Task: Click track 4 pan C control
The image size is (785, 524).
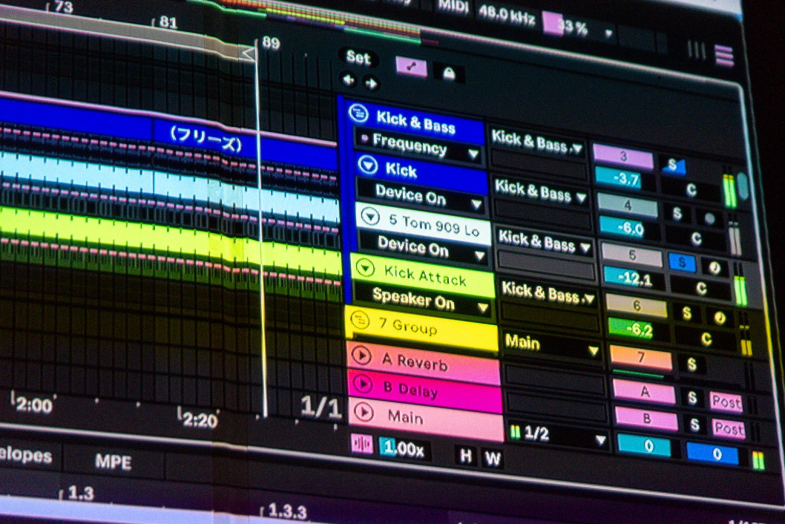Action: [x=696, y=239]
